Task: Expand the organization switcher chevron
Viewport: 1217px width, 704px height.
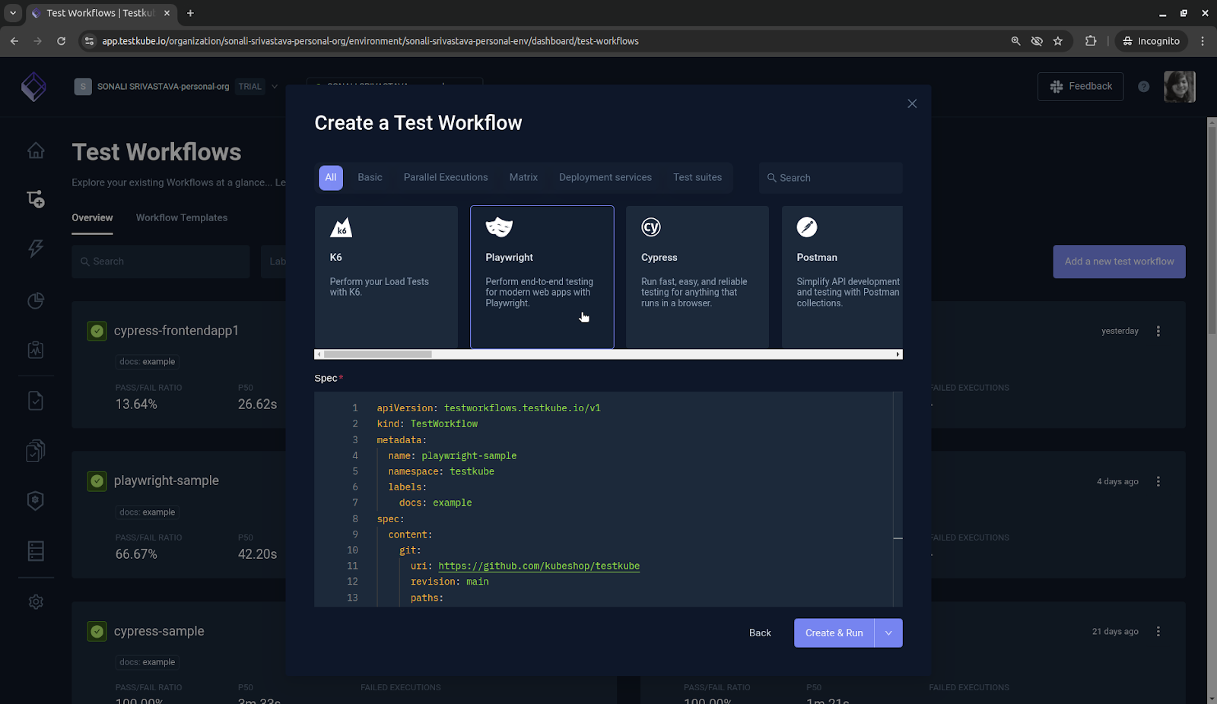Action: tap(275, 87)
